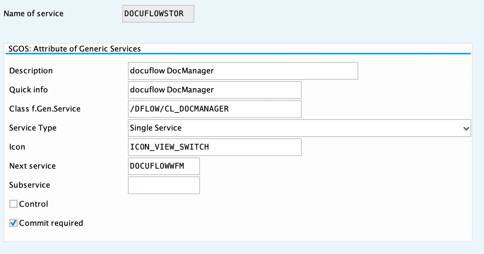Click the Control checkbox label text

[34, 204]
